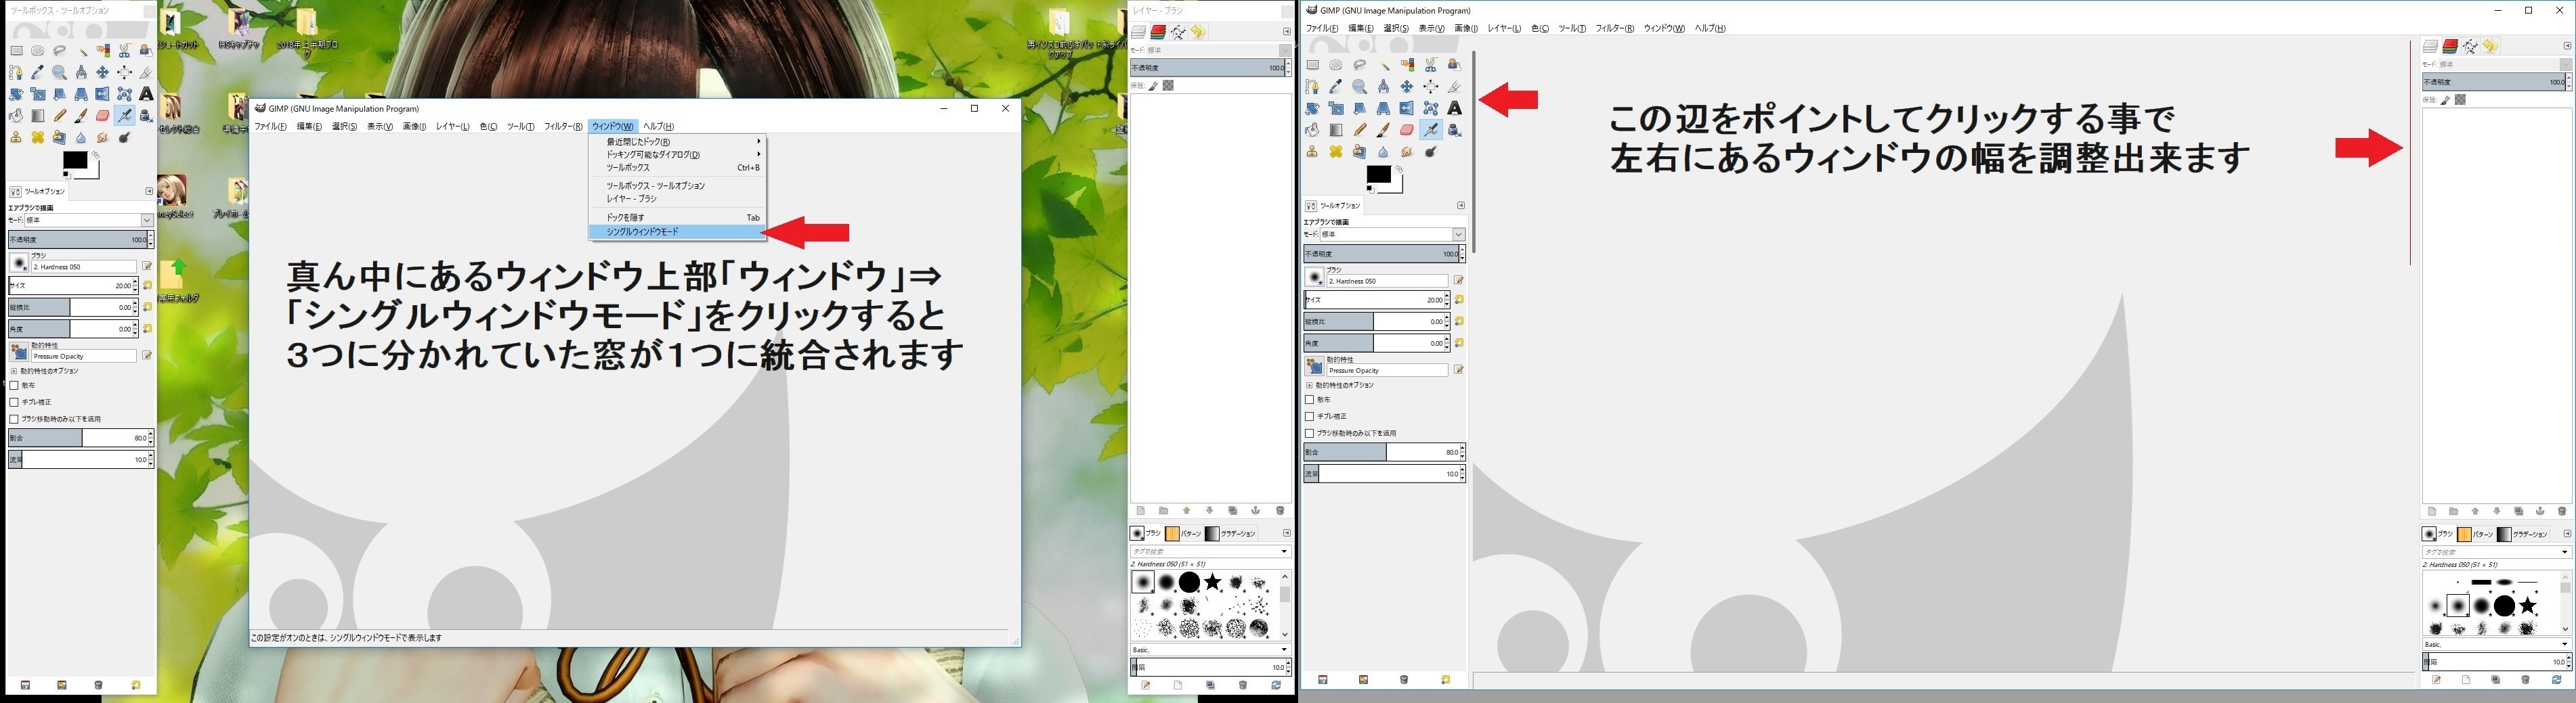Open tab configuration menu beside グラデーション tab, floating dock
The width and height of the screenshot is (2576, 703).
point(1286,535)
